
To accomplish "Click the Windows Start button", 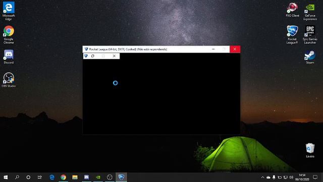I will tap(6, 177).
